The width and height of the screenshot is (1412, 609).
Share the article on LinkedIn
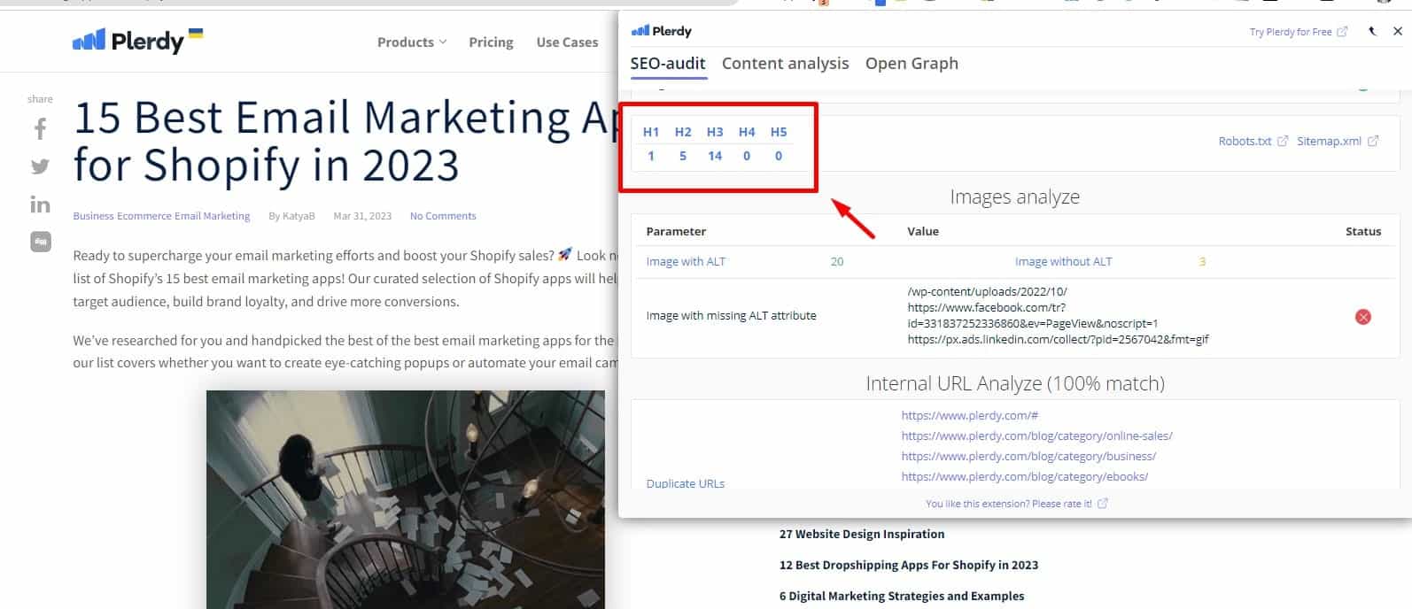point(40,204)
